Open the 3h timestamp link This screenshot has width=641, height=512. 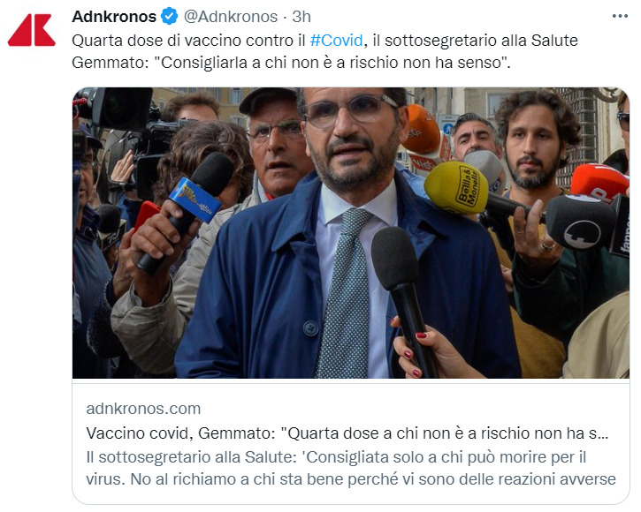(301, 17)
